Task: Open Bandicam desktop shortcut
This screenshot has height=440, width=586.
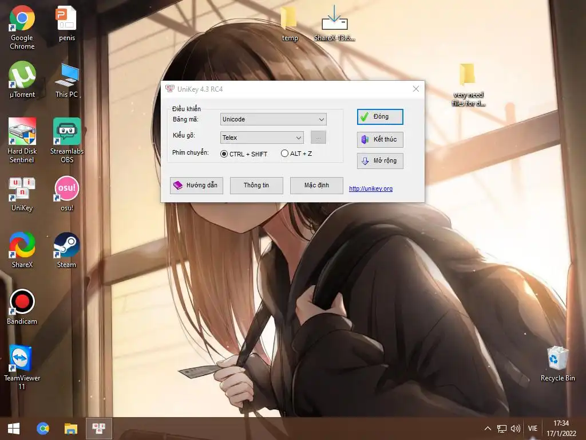Action: (22, 307)
